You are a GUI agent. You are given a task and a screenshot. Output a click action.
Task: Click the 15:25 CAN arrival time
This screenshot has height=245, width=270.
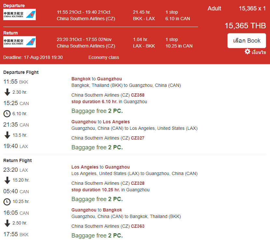pos(16,103)
